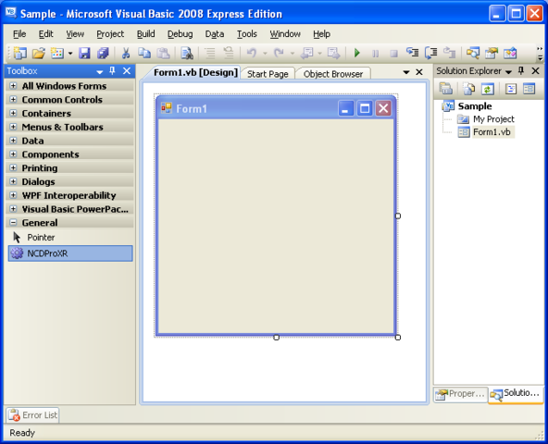Click the Save floppy disk icon

point(84,53)
